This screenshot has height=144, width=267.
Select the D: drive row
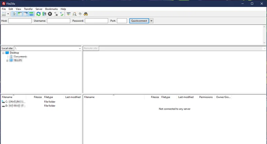tap(41, 106)
